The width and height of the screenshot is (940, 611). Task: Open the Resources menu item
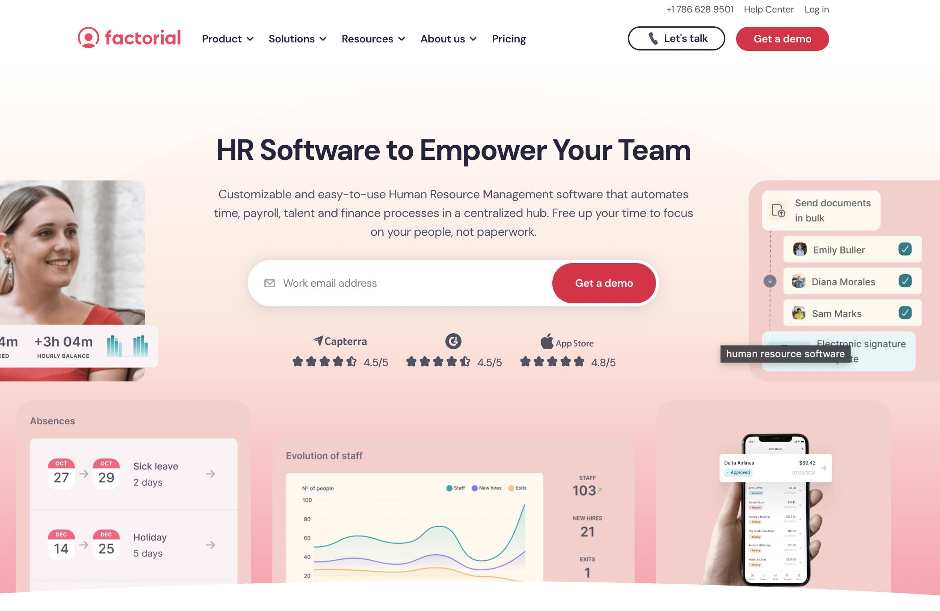[x=373, y=38]
